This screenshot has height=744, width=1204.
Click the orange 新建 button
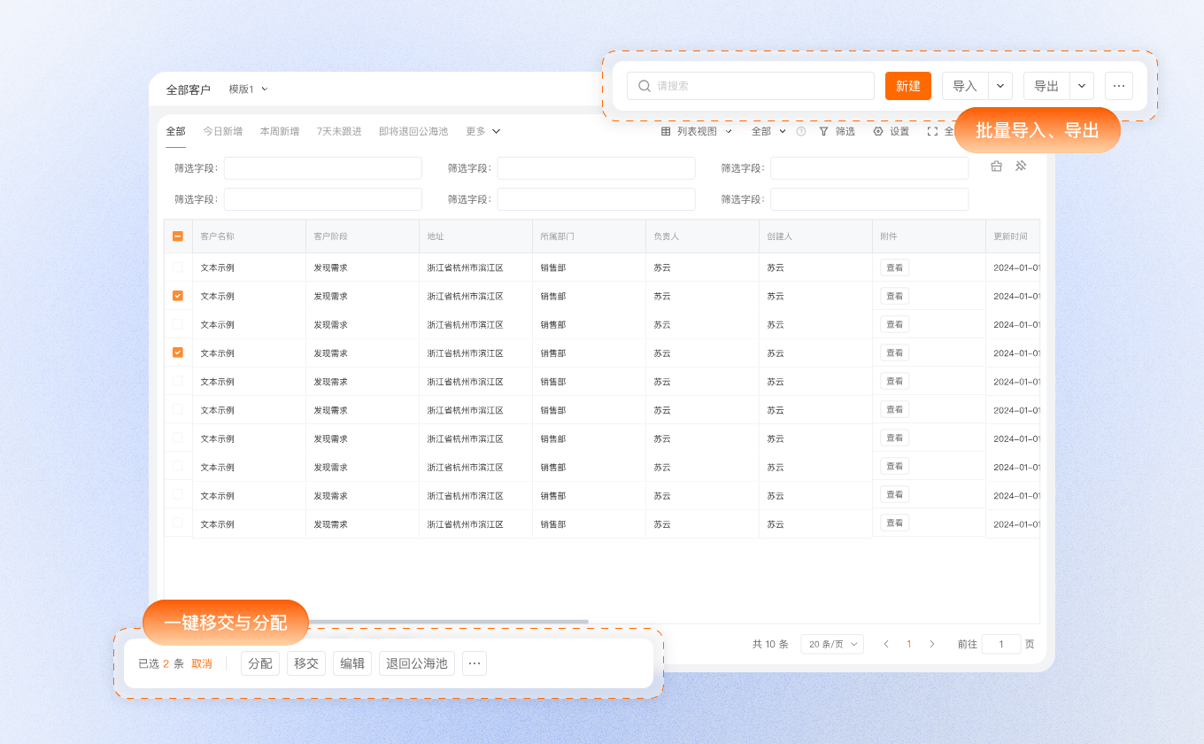(908, 86)
